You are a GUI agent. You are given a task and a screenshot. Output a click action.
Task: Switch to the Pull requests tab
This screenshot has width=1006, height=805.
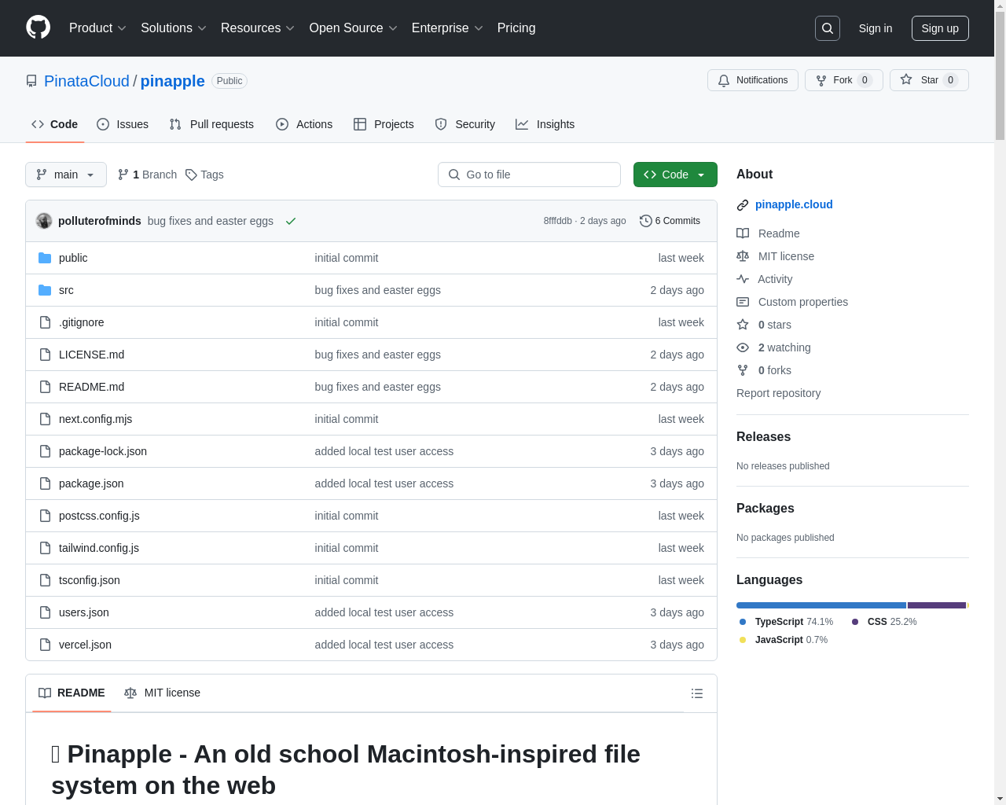pyautogui.click(x=211, y=124)
